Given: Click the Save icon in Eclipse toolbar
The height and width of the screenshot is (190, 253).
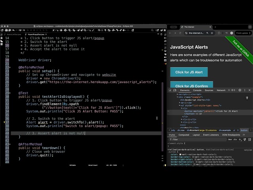Looking at the screenshot, I should (6, 30).
